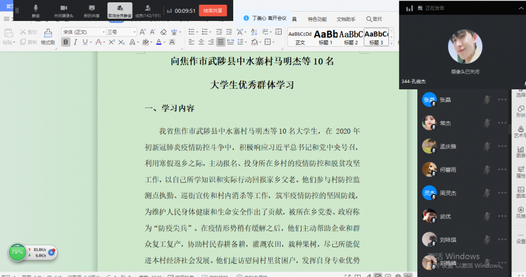Align text left
Screen dimensions: 526x277
coord(191,42)
